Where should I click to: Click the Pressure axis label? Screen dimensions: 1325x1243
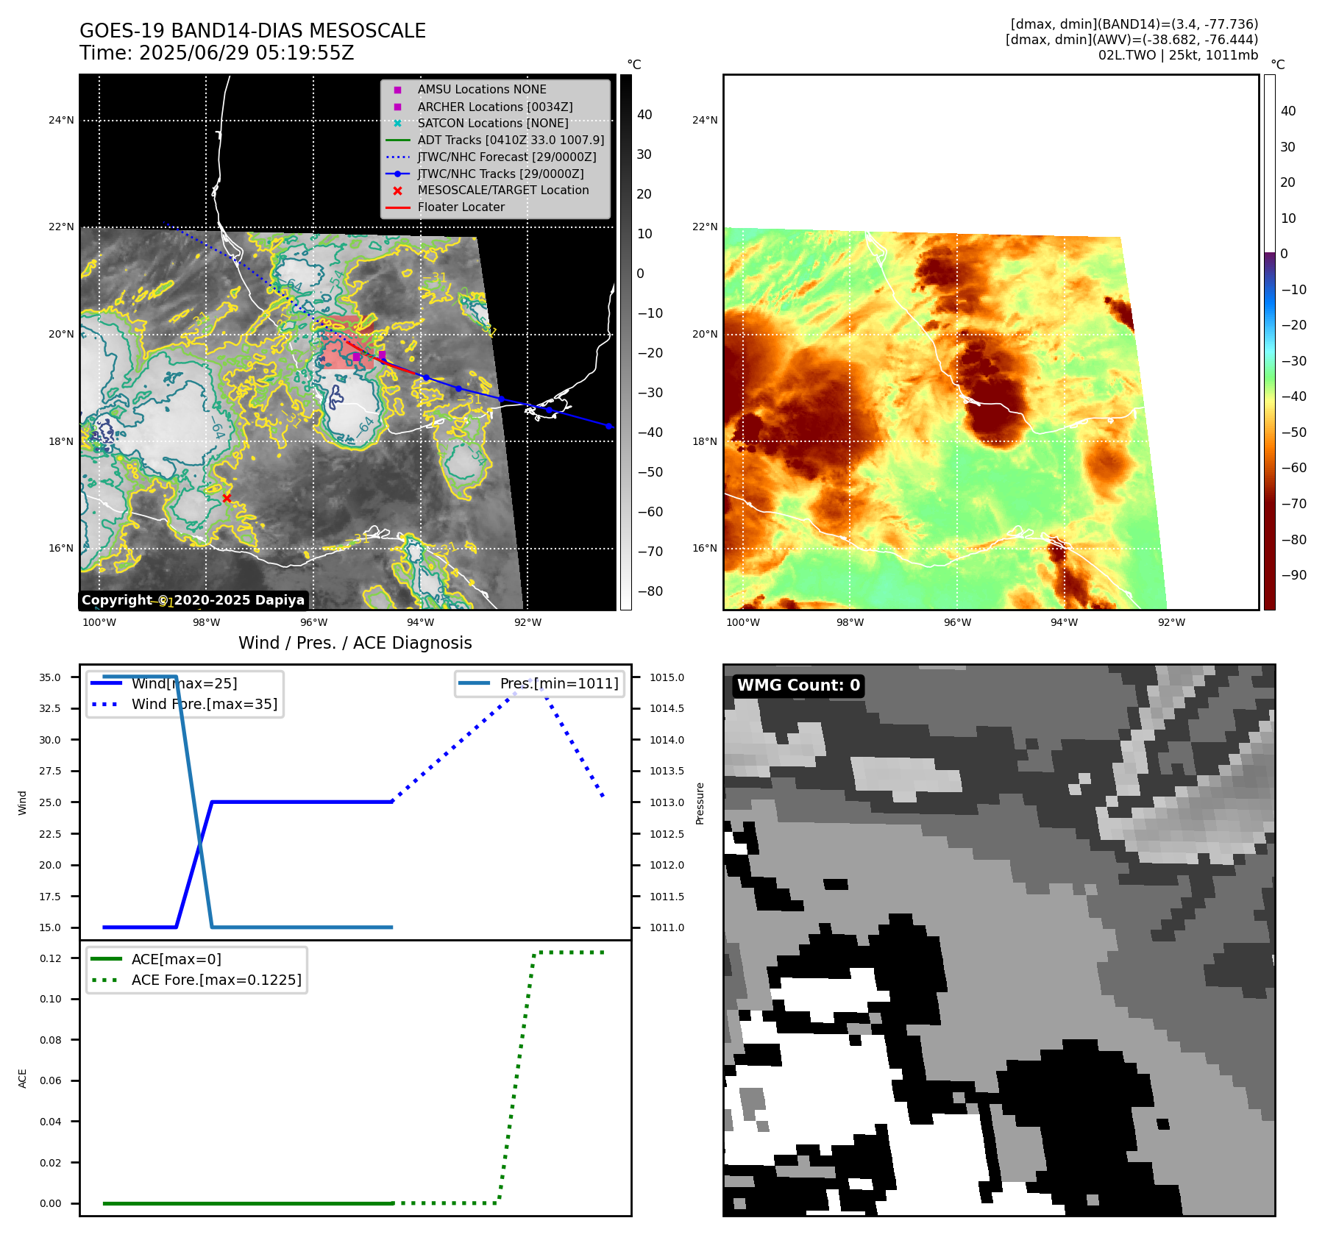(700, 803)
